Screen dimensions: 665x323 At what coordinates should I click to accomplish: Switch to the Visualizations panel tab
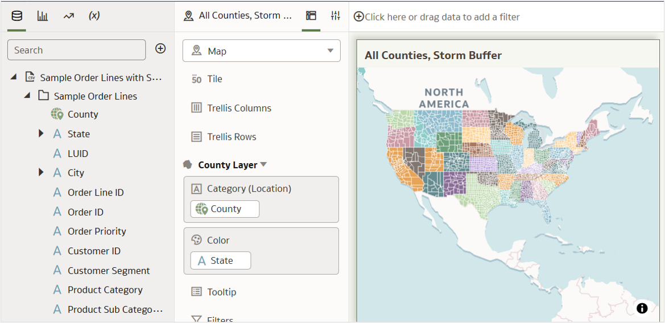pos(43,16)
